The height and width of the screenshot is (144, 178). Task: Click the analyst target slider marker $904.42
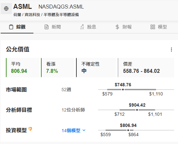click(x=137, y=110)
